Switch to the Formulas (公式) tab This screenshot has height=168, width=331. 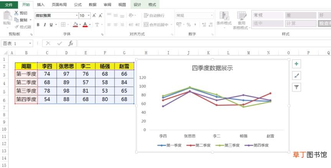point(78,5)
